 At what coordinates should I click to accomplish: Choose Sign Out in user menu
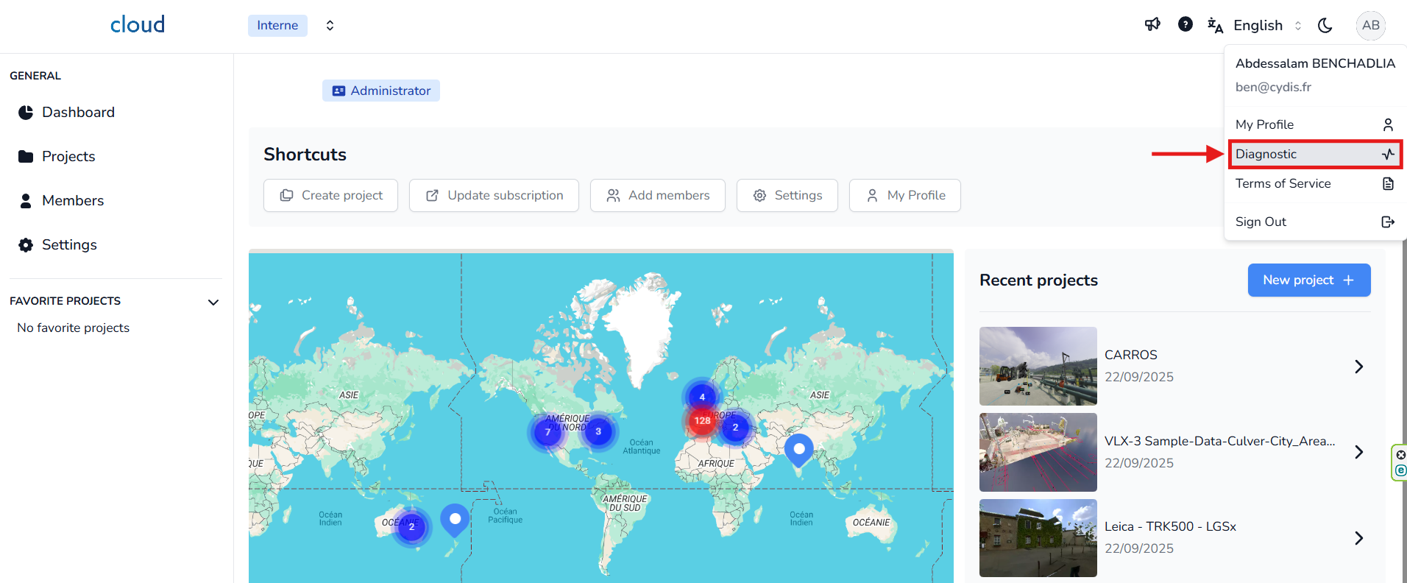tap(1314, 222)
